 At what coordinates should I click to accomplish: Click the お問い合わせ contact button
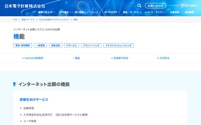pyautogui.click(x=155, y=6)
